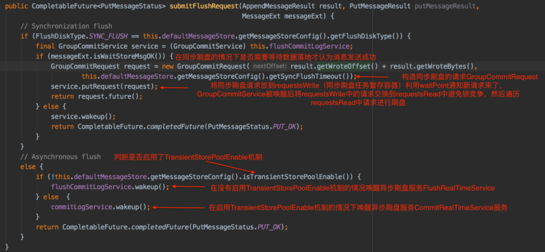Select the public keyword in method signature
545x252 pixels.
pyautogui.click(x=16, y=7)
